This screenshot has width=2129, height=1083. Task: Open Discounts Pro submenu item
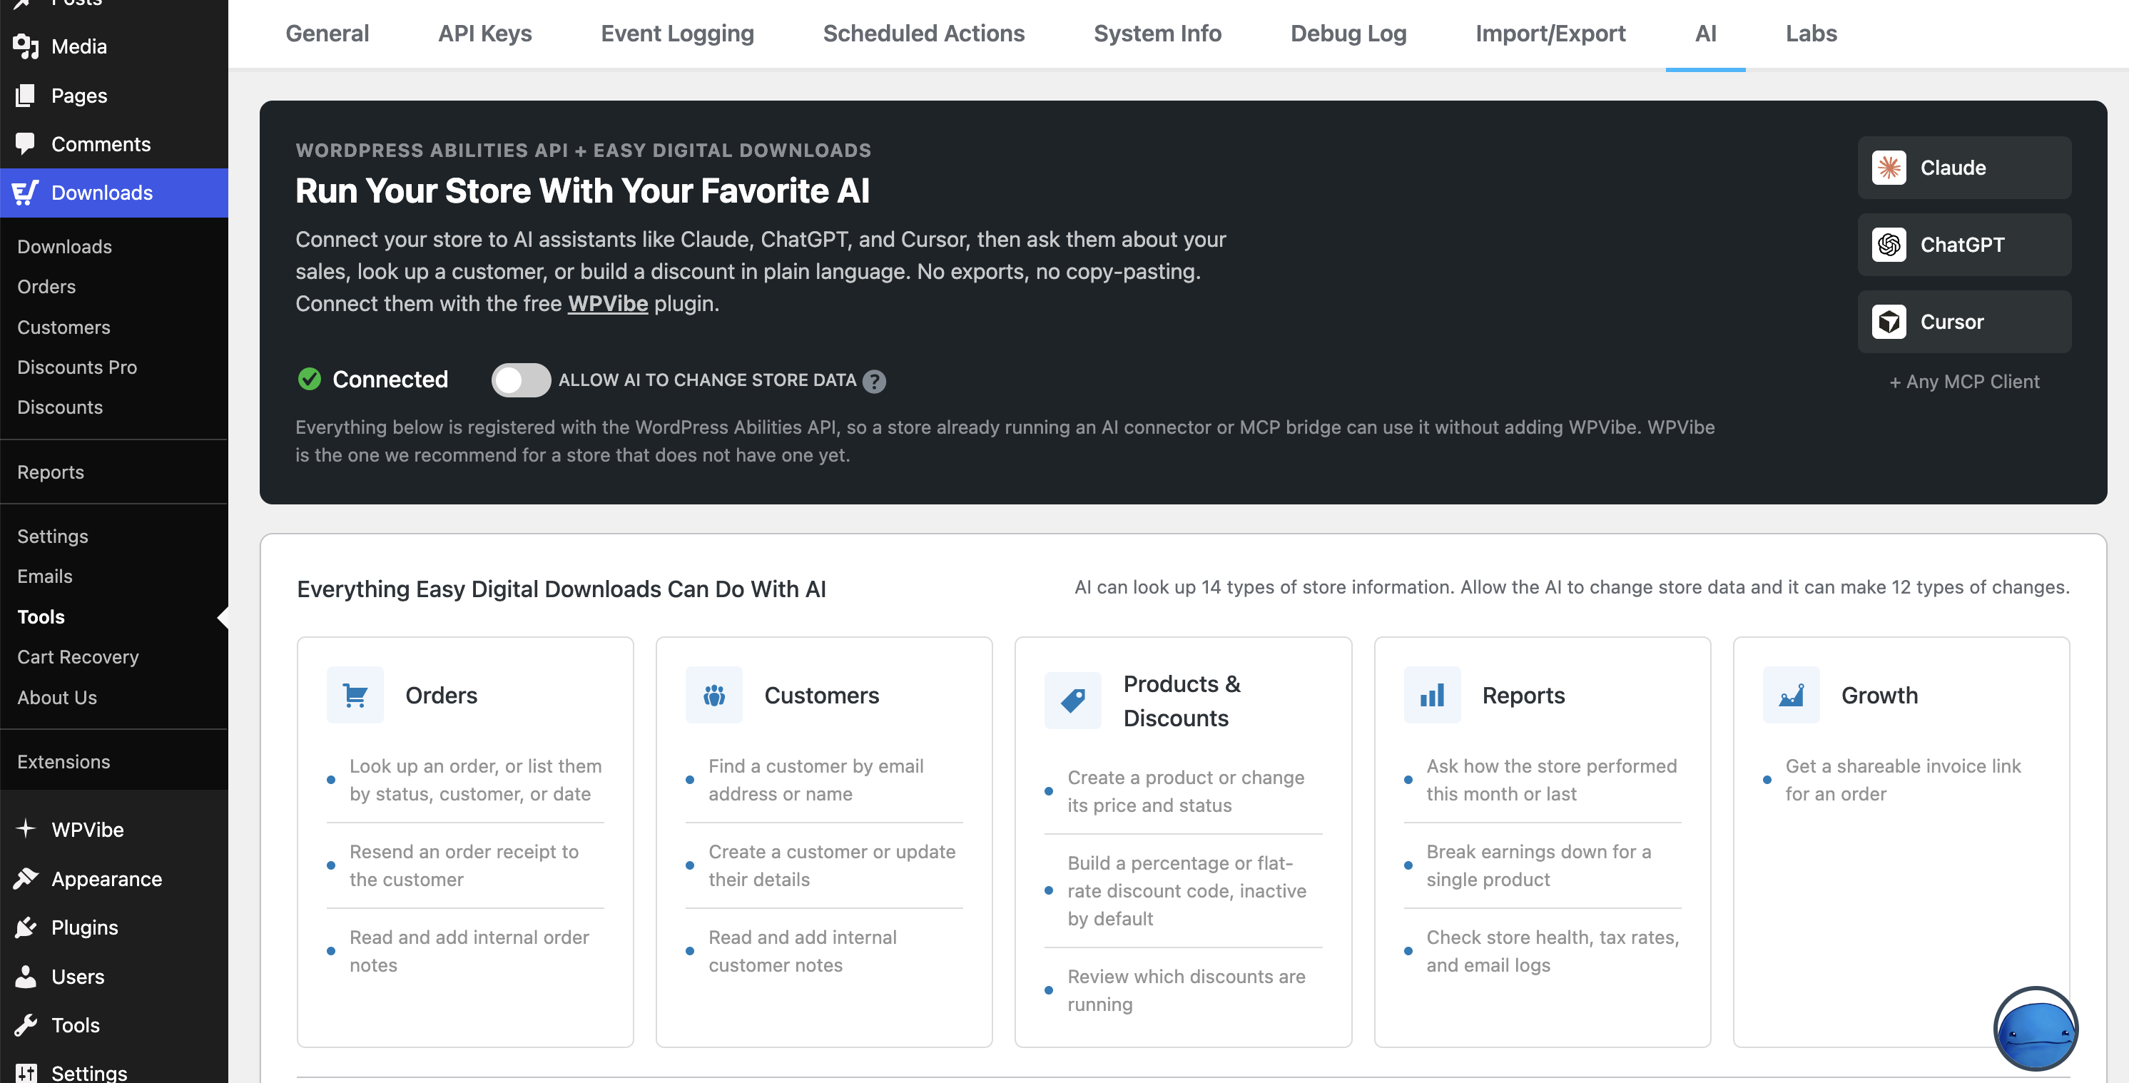(77, 367)
